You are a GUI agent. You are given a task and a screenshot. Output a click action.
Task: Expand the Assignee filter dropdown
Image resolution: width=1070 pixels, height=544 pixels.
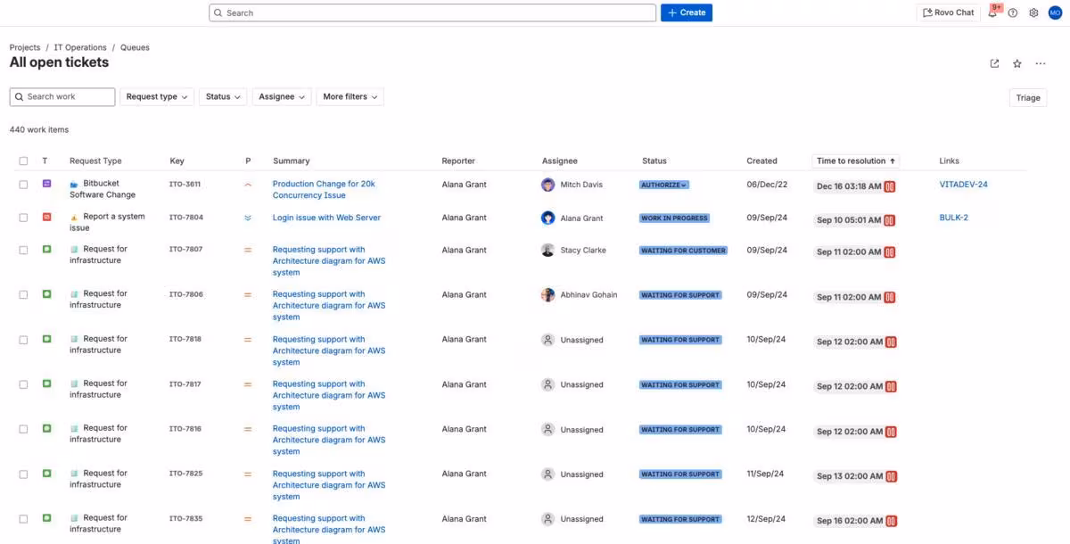pos(283,96)
